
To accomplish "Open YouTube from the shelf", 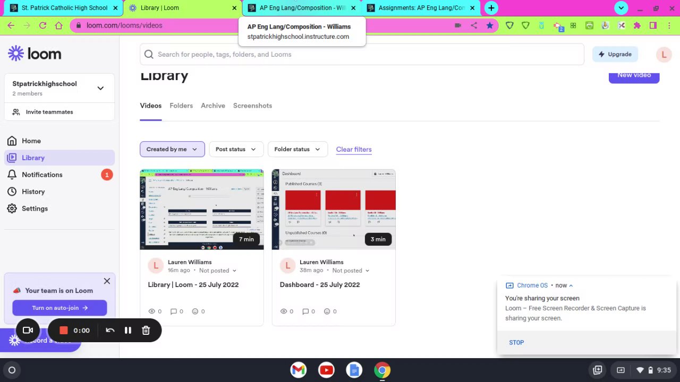I will 326,370.
